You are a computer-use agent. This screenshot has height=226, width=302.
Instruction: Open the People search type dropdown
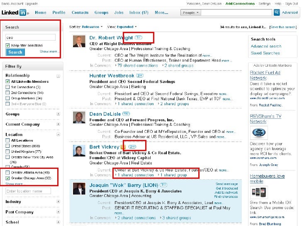(191, 13)
